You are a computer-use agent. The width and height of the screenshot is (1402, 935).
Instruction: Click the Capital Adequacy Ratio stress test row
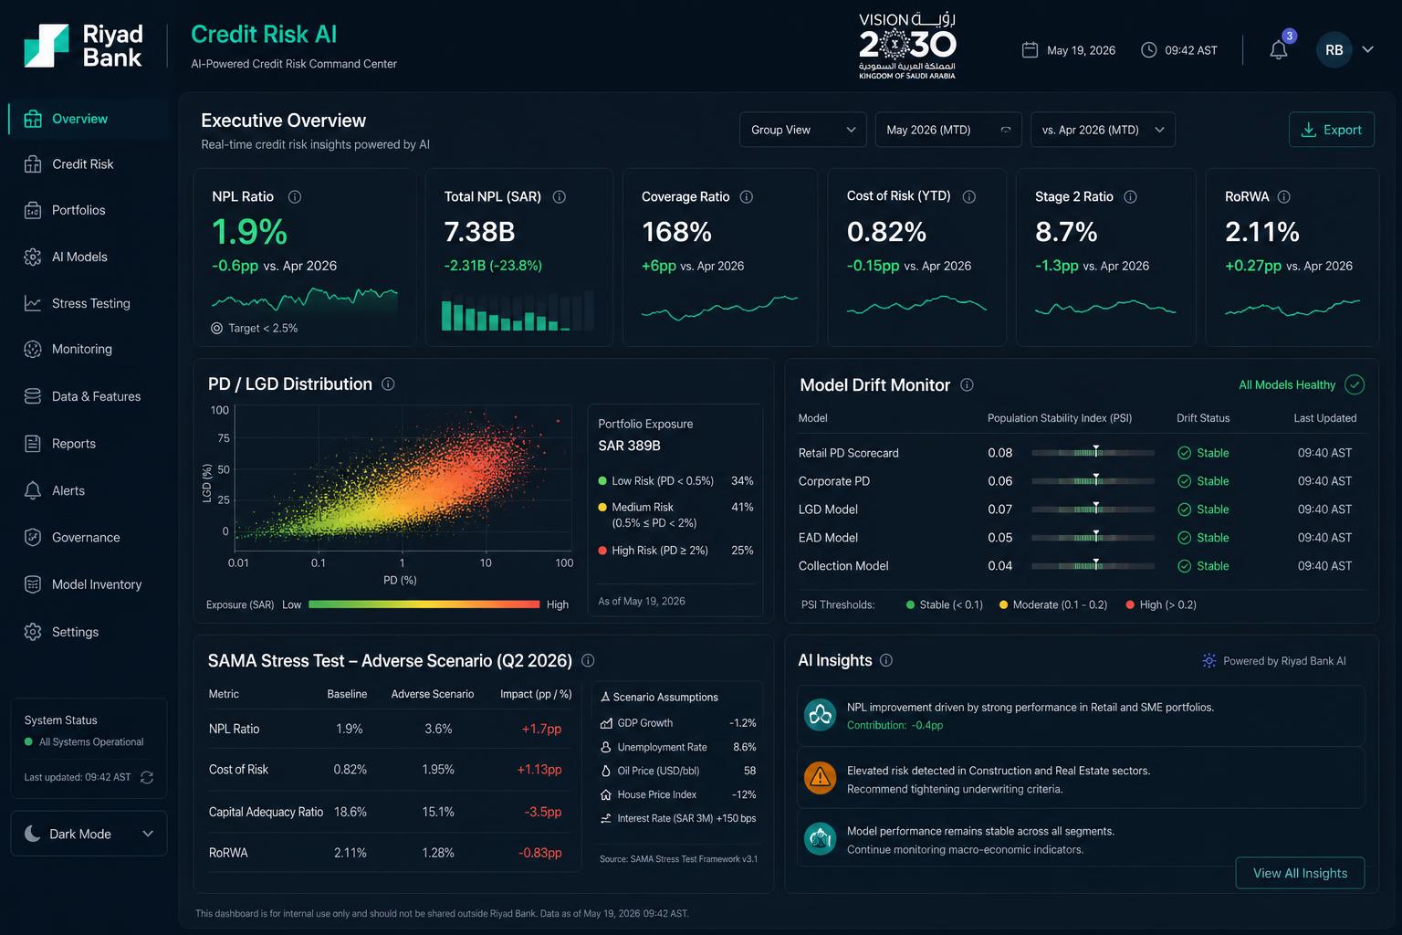(391, 812)
